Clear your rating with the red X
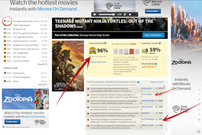The width and height of the screenshot is (202, 135). [x=143, y=67]
